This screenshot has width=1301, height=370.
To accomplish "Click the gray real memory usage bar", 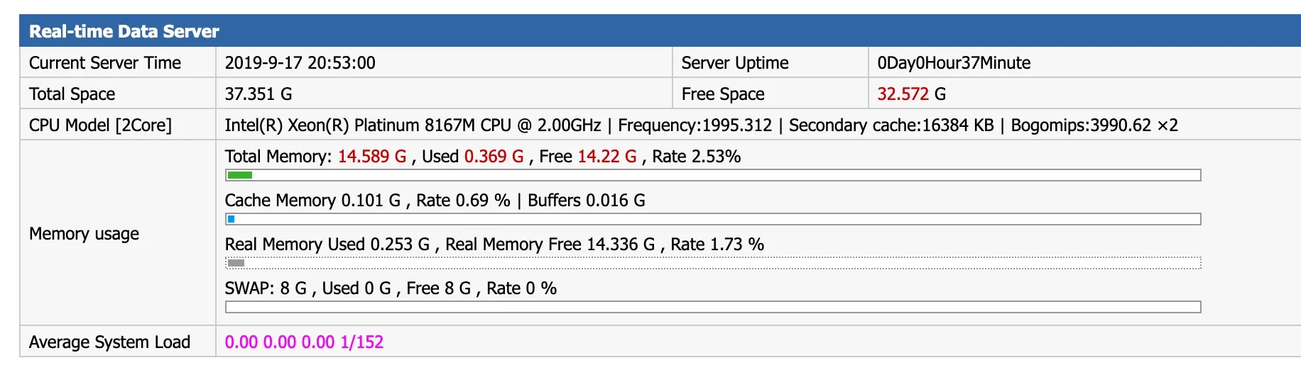I will 236,263.
